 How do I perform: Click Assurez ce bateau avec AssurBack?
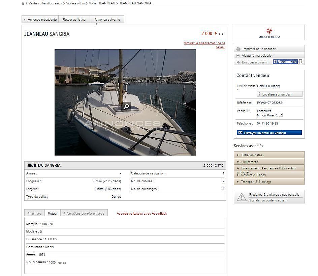point(142,214)
